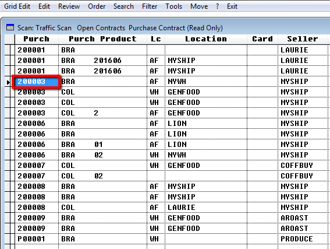
Task: Click the Location column header
Action: (x=206, y=39)
